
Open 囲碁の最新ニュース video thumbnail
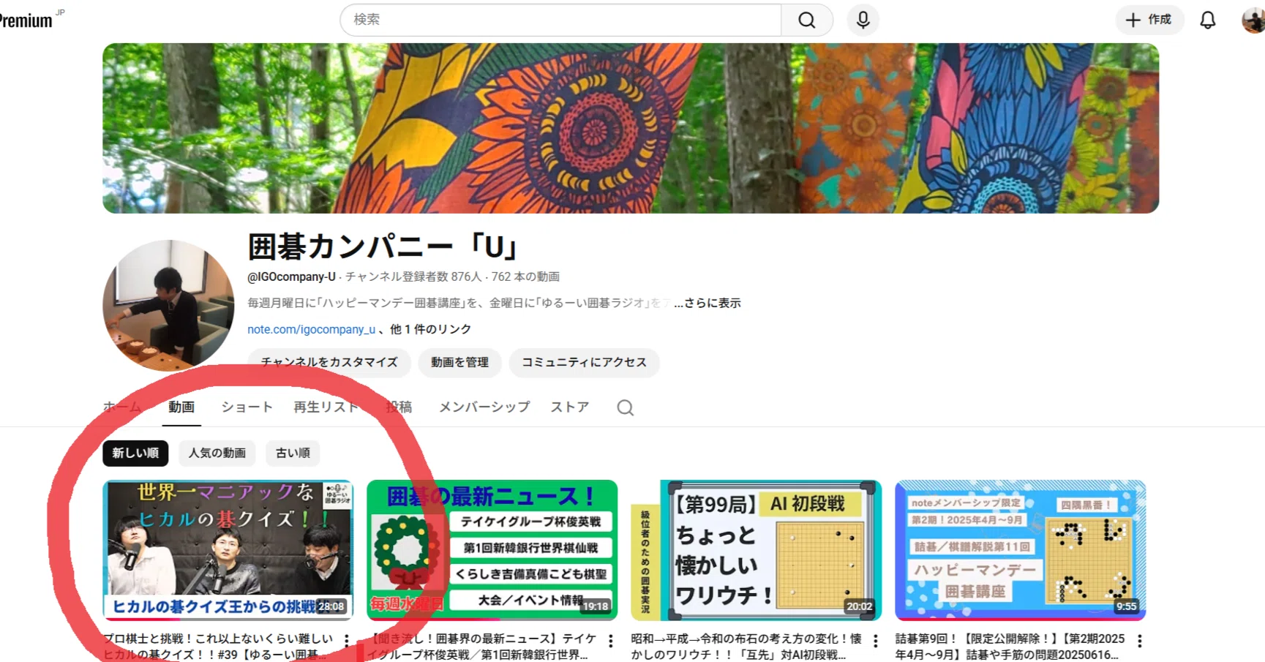point(492,550)
